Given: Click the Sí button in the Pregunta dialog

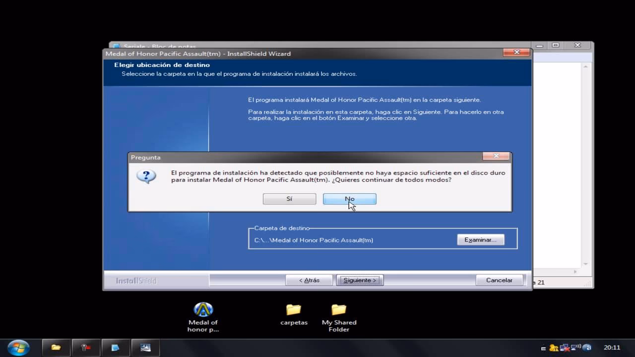Looking at the screenshot, I should (x=289, y=199).
